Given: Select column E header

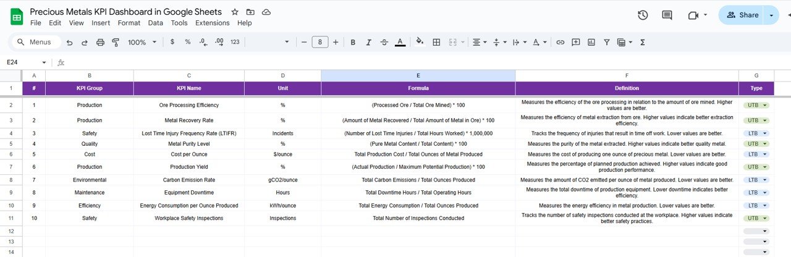Looking at the screenshot, I should (x=418, y=75).
